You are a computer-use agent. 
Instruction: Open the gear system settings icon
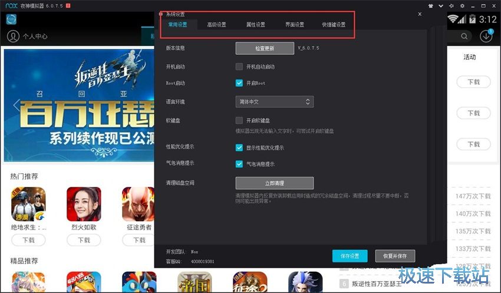[x=462, y=6]
